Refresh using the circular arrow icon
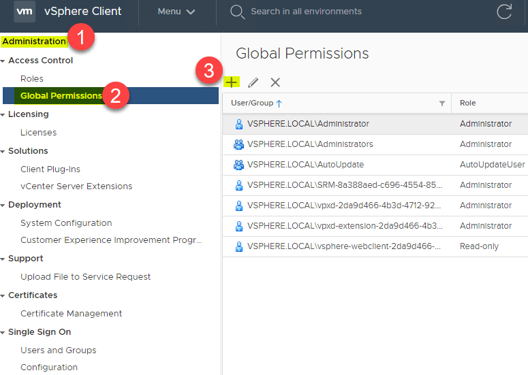The width and height of the screenshot is (528, 375). pos(504,12)
